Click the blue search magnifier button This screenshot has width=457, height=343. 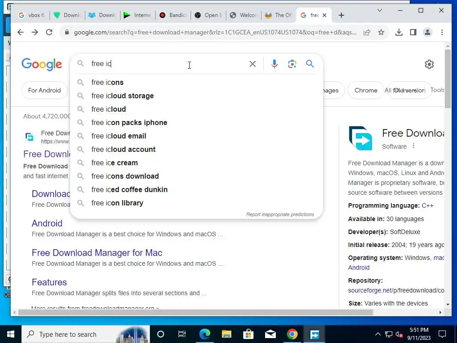[x=310, y=63]
